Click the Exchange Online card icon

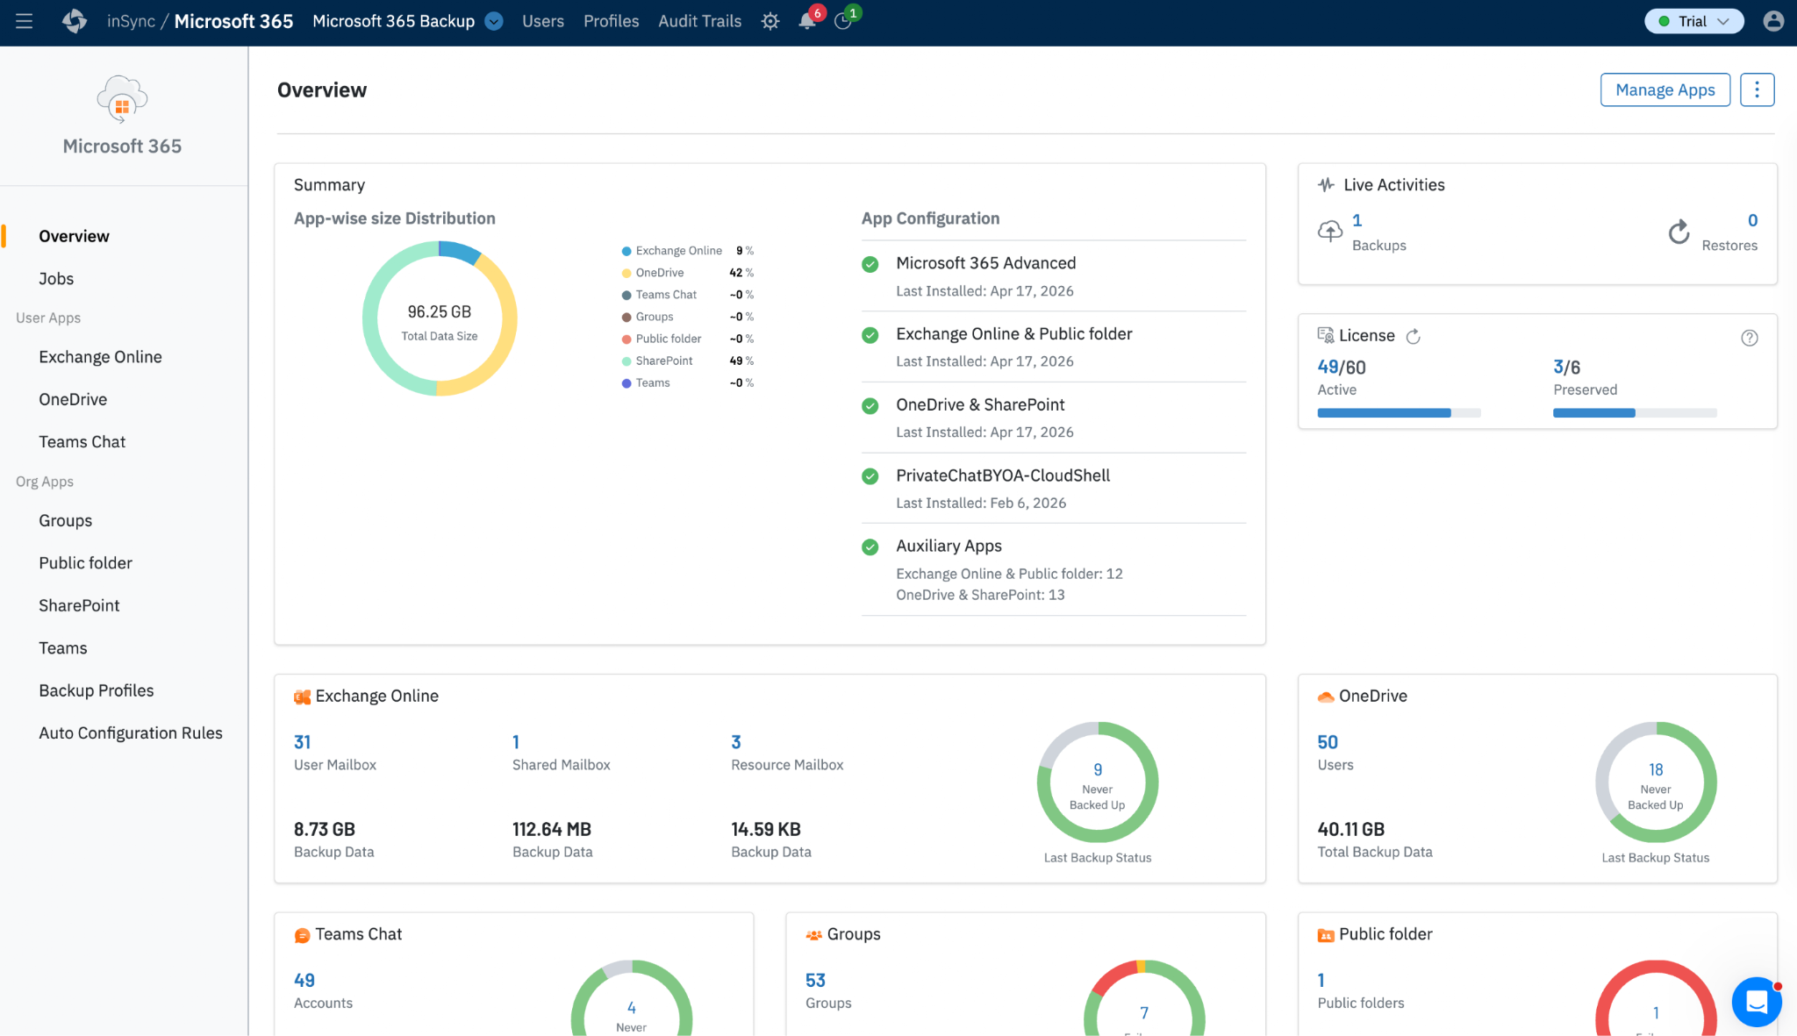click(x=302, y=697)
